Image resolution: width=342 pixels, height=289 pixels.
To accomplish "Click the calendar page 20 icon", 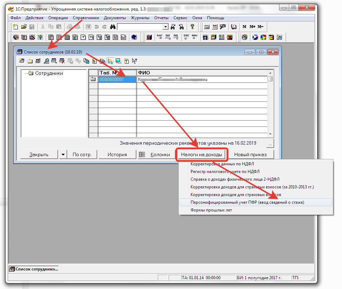I will click(271, 37).
